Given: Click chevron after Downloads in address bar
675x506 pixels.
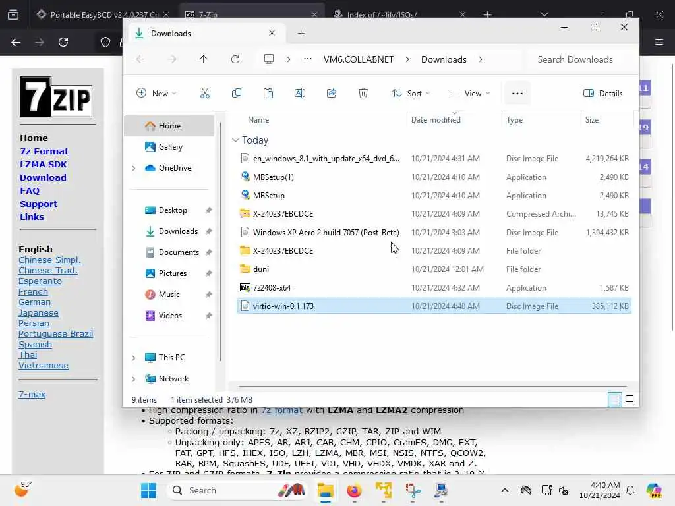Looking at the screenshot, I should click(481, 59).
